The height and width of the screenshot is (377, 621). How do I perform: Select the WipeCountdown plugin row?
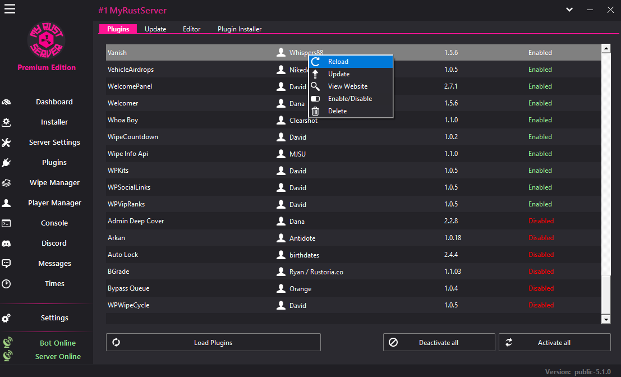(x=353, y=137)
